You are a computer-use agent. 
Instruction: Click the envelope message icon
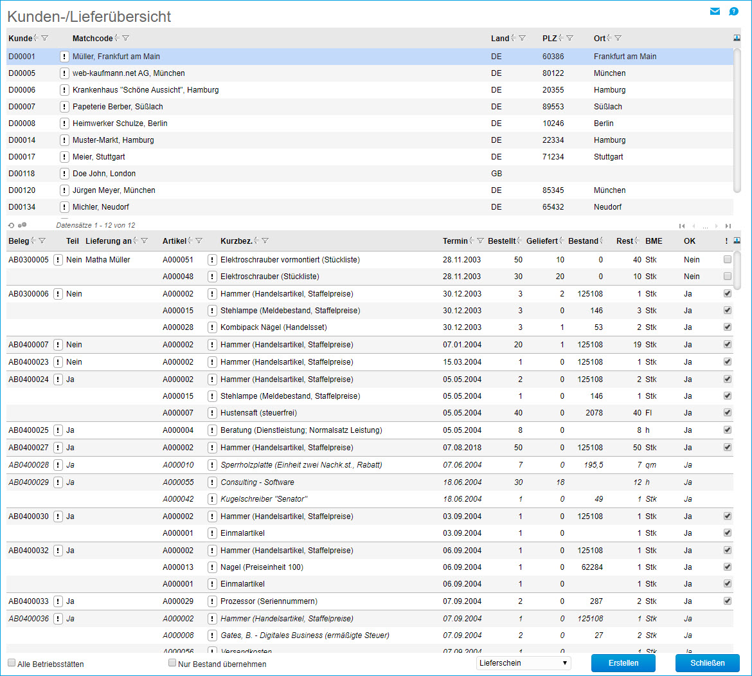715,12
